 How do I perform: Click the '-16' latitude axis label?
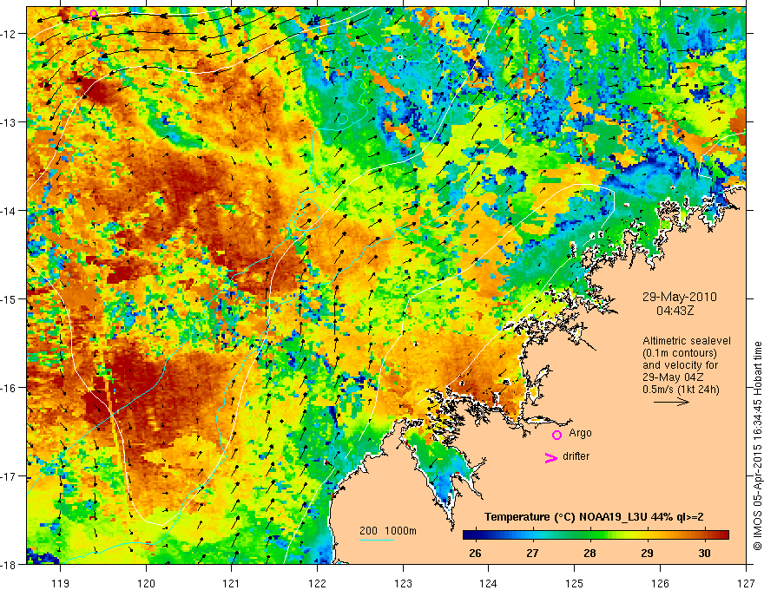pyautogui.click(x=10, y=388)
